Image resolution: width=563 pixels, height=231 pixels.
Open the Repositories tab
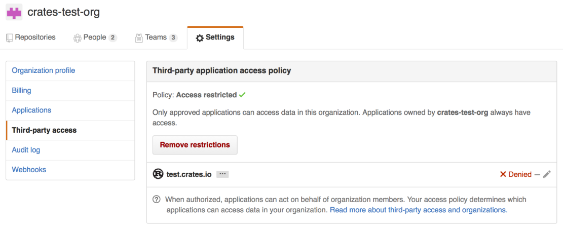tap(31, 37)
